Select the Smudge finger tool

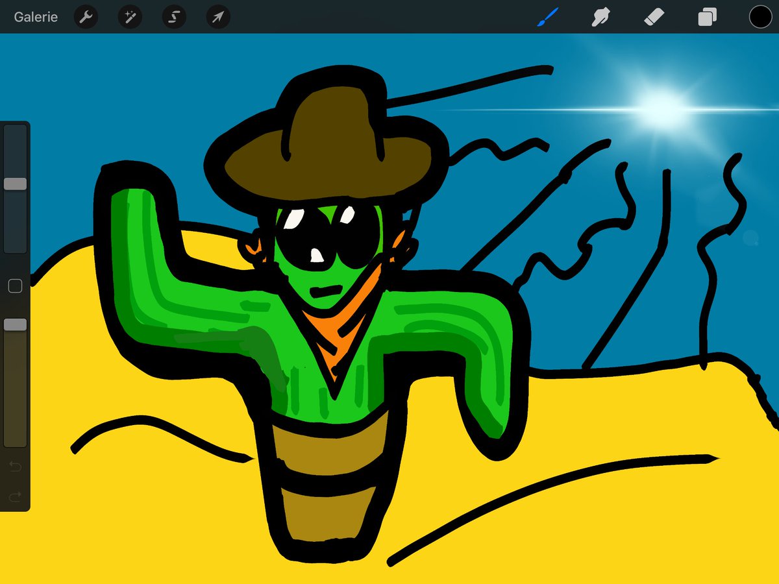pos(600,17)
